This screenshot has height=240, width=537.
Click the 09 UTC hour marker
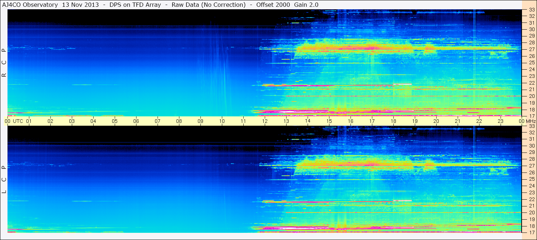coord(200,121)
